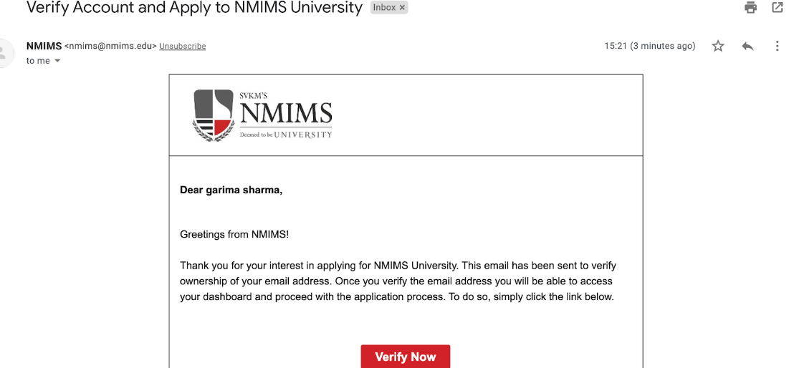
Task: Expand recipient details arrow beside 'to me'
Action: (x=57, y=61)
